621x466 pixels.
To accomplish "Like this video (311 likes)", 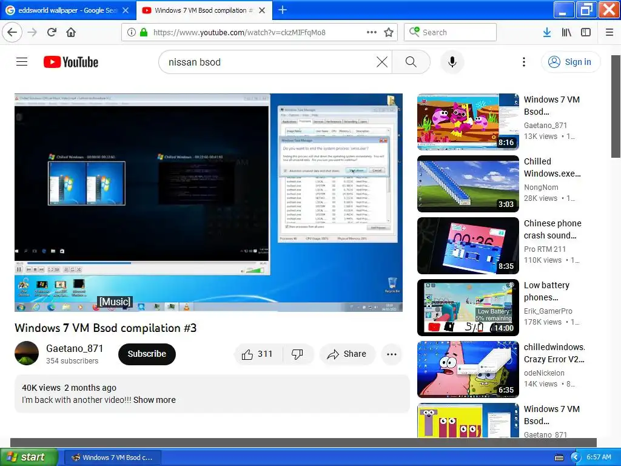I will pos(258,354).
